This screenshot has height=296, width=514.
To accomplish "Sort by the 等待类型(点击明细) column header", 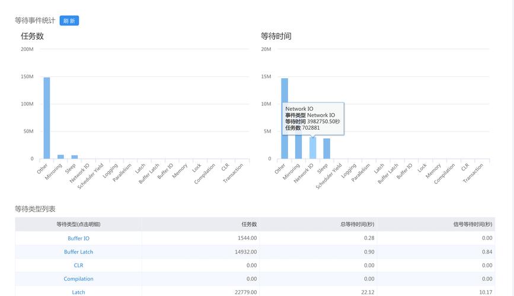I will 78,224.
